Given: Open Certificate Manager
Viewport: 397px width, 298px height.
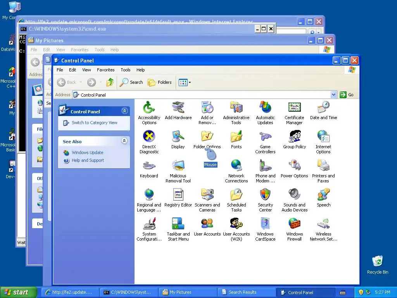Looking at the screenshot, I should (294, 113).
